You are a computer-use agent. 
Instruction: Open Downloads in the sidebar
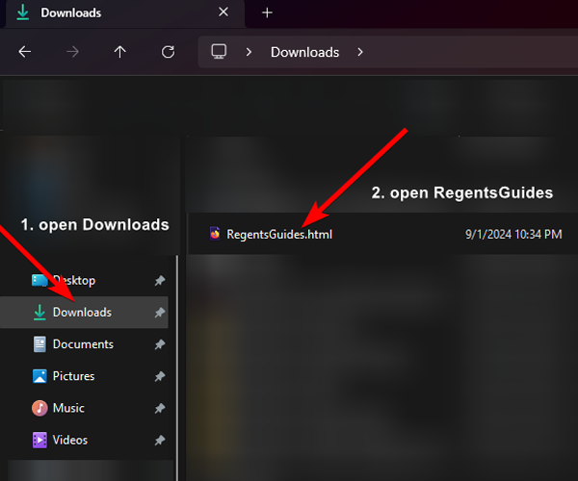[x=82, y=313]
